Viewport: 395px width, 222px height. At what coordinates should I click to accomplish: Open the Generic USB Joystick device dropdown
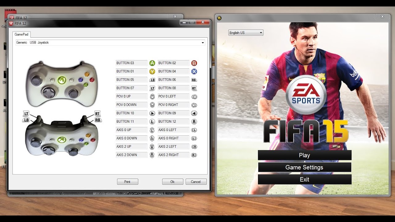(x=110, y=43)
